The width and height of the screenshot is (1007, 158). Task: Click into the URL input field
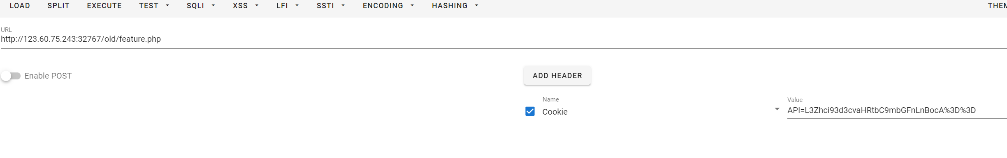(503, 39)
